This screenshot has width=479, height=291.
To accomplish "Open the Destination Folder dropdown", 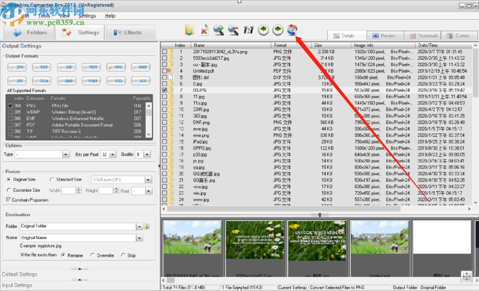I will 139,226.
